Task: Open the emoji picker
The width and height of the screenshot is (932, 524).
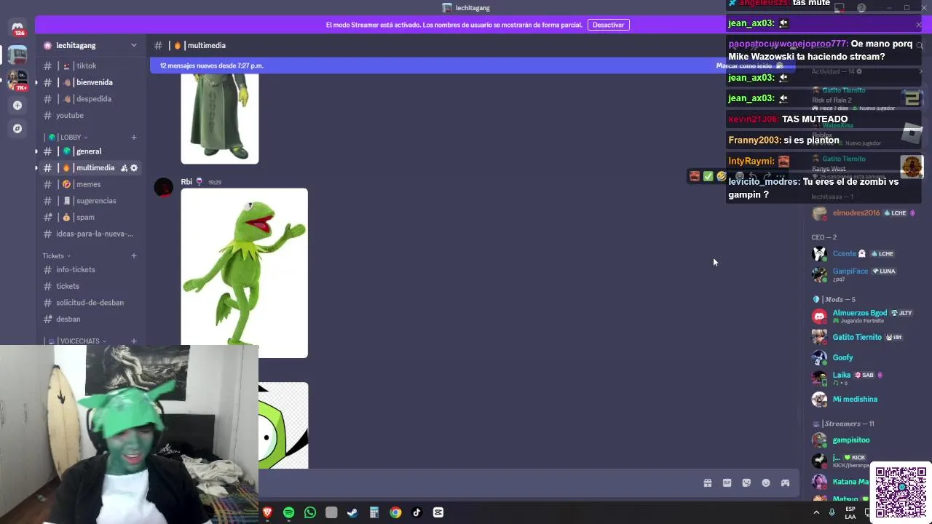Action: [766, 483]
